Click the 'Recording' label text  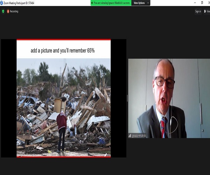[14, 12]
